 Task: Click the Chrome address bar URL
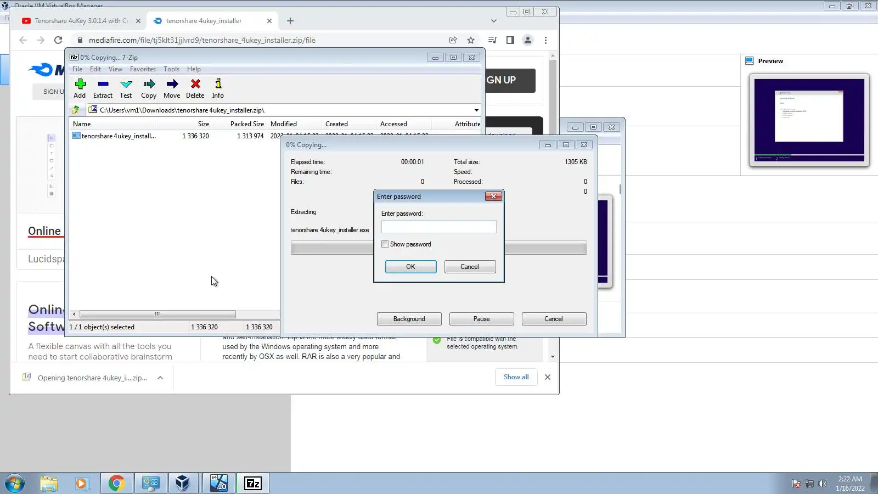pyautogui.click(x=202, y=40)
